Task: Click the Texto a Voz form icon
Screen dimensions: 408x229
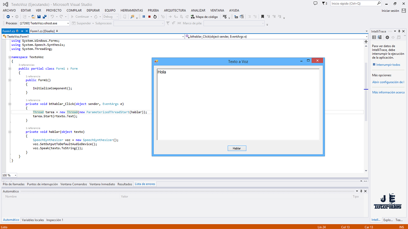Action: coord(156,61)
